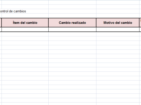Click Cambio realizado column cell beside "control de cambios" title
Viewport: 141px width, 105px height.
(x=72, y=11)
